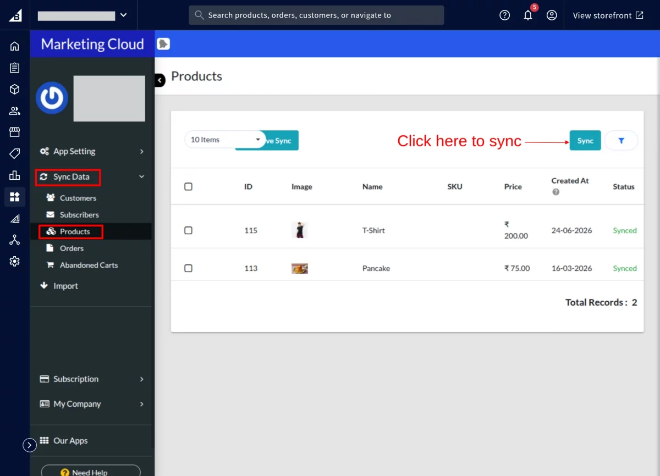The width and height of the screenshot is (660, 476).
Task: Click the ID 113 cell
Action: tap(251, 268)
